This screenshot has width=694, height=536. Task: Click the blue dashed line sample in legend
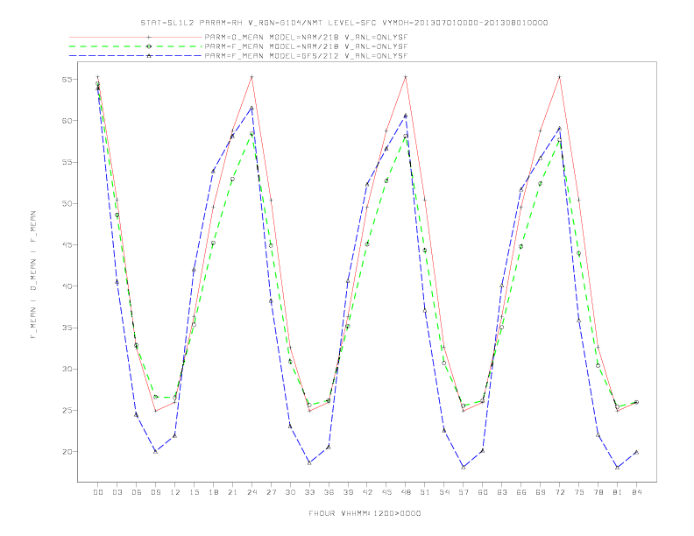[x=136, y=56]
